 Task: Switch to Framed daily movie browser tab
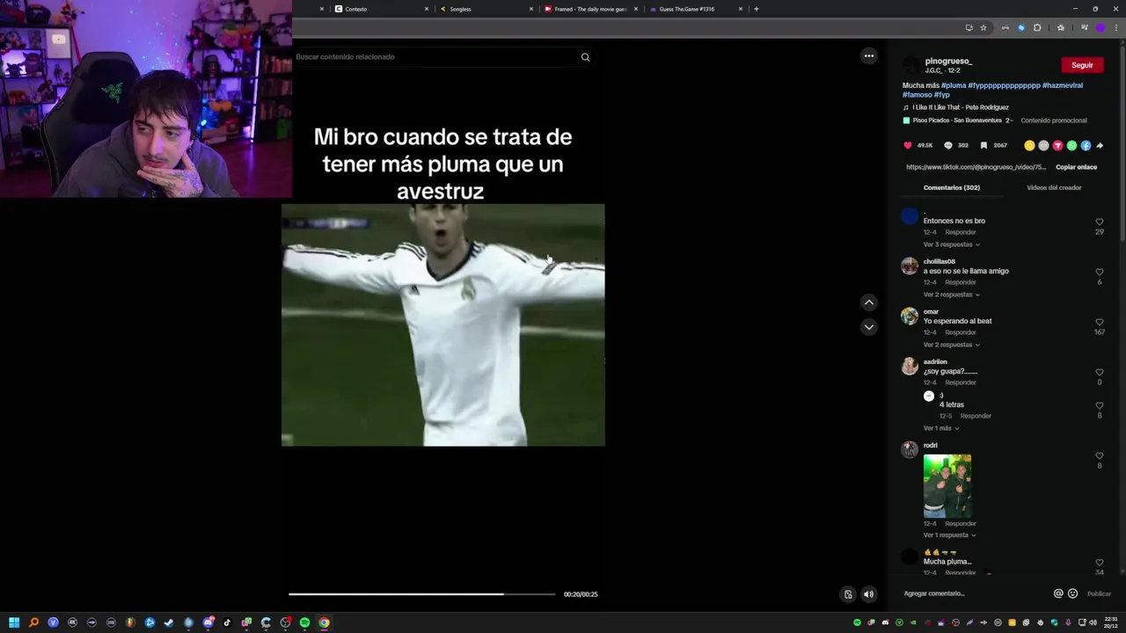(x=590, y=9)
